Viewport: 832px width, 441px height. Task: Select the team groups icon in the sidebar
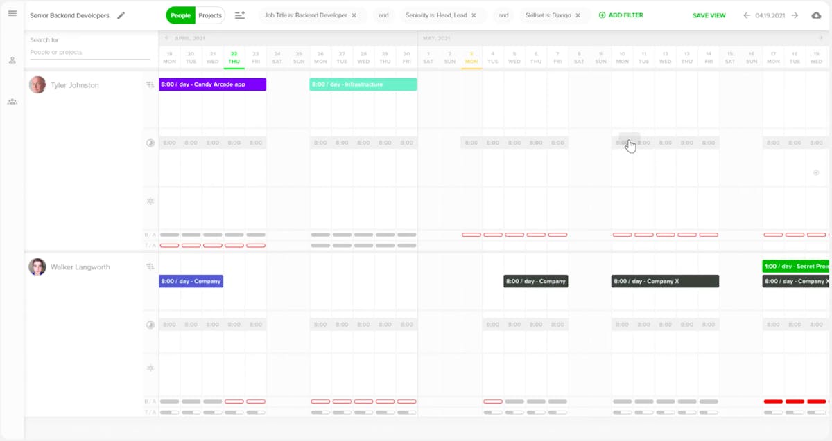point(11,102)
